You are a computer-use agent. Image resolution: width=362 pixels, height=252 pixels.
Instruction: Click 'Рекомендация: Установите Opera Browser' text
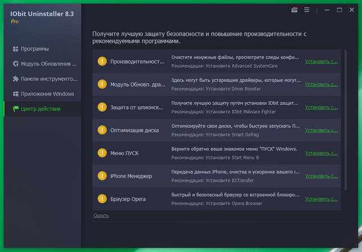(217, 204)
